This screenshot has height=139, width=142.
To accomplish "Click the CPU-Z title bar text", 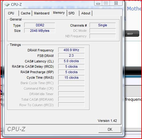I will point(16,5).
